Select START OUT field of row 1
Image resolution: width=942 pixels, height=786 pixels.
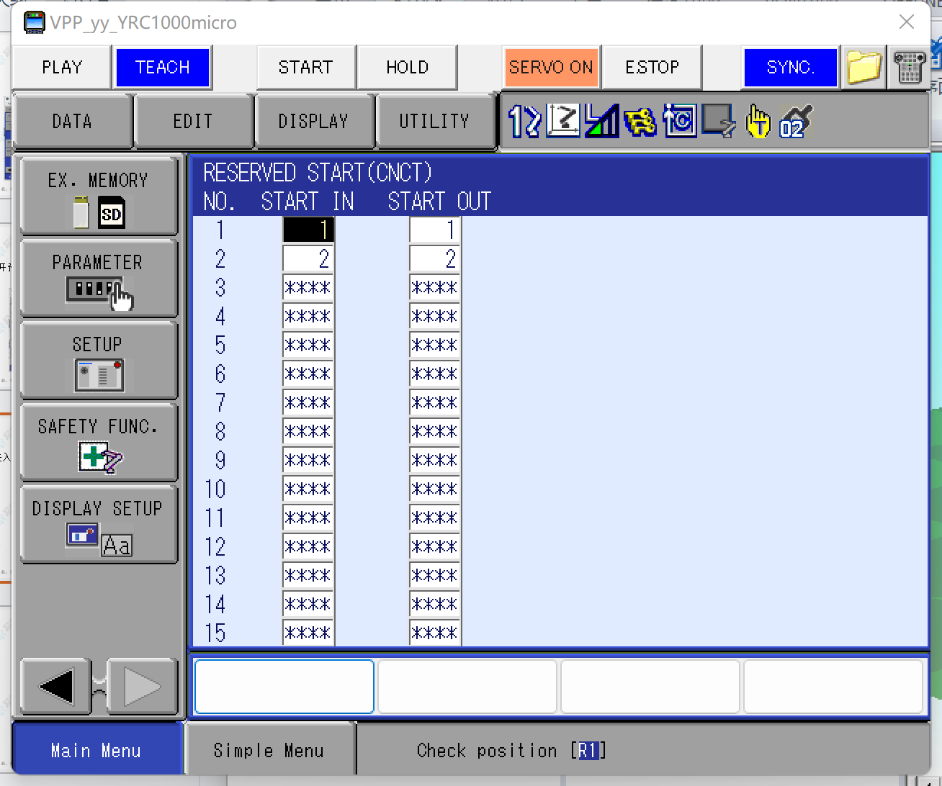click(434, 230)
